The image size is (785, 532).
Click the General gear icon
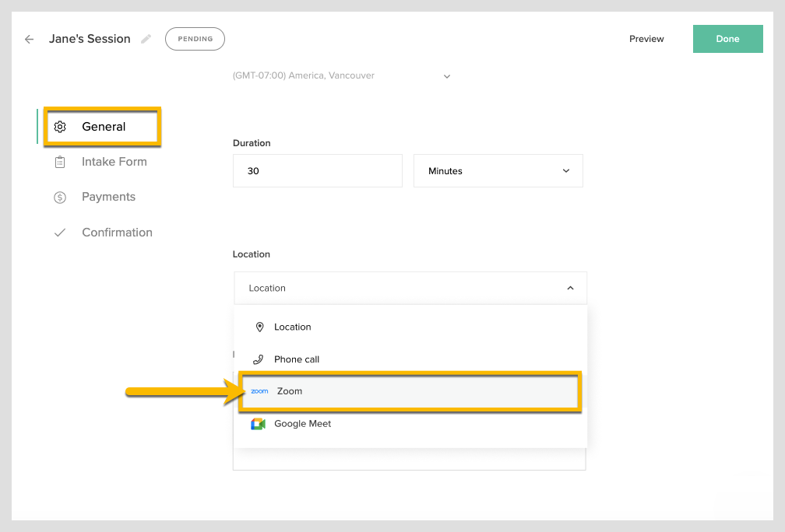pos(60,127)
